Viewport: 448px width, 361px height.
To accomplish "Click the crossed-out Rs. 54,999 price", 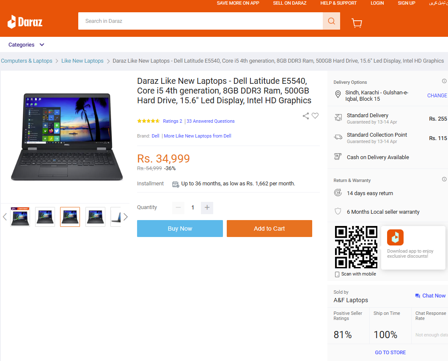I will click(149, 168).
